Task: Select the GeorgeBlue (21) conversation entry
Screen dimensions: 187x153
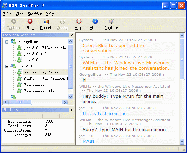Action: pyautogui.click(x=39, y=90)
